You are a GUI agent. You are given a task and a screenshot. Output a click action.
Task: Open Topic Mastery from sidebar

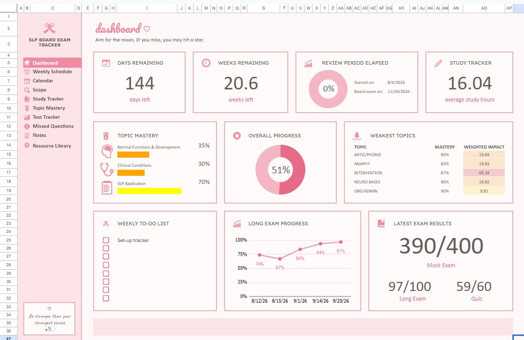coord(49,108)
